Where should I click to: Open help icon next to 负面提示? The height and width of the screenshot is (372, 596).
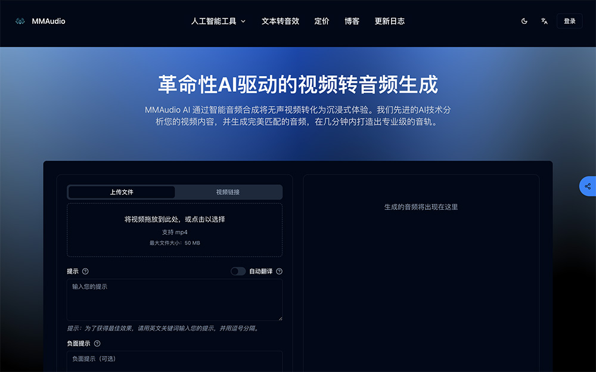tap(97, 343)
